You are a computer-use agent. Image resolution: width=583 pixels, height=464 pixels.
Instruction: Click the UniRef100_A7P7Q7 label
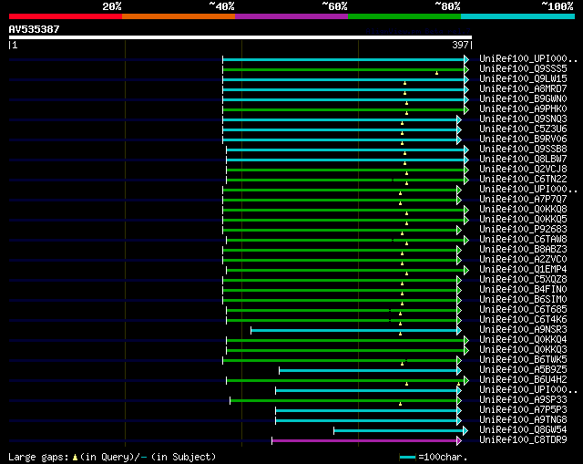click(x=523, y=200)
